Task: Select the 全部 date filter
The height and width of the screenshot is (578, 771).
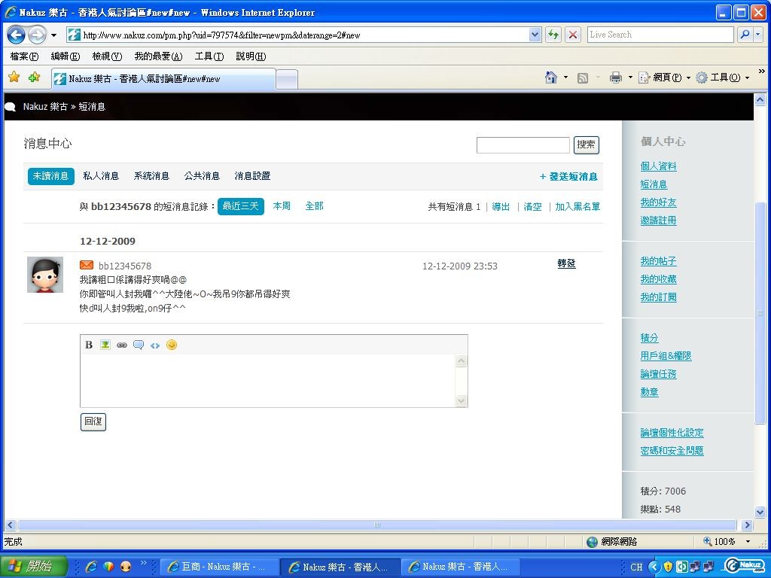Action: click(x=314, y=206)
